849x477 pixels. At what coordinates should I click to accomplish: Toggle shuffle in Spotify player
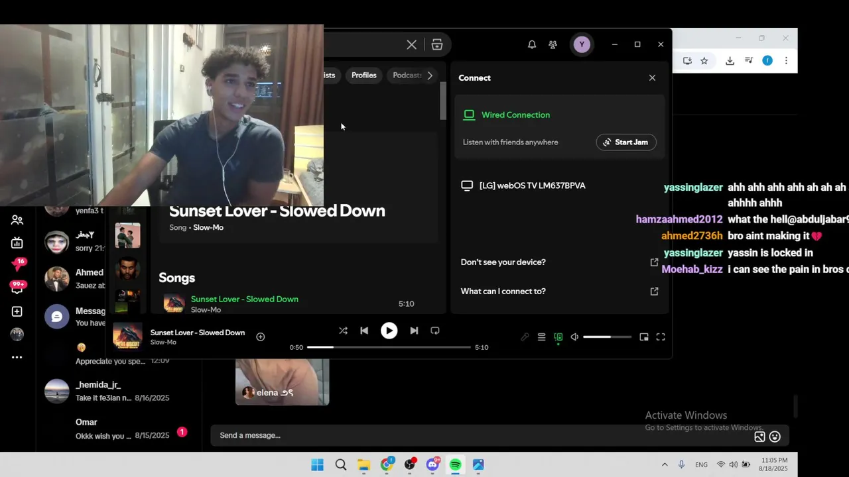[x=343, y=331]
